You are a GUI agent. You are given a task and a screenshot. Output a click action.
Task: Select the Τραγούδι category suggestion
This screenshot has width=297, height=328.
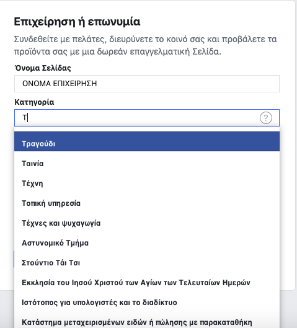(147, 141)
